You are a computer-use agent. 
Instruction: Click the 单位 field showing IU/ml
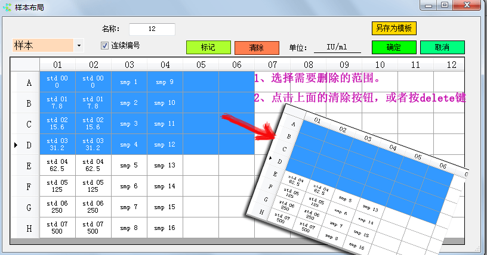pyautogui.click(x=337, y=47)
